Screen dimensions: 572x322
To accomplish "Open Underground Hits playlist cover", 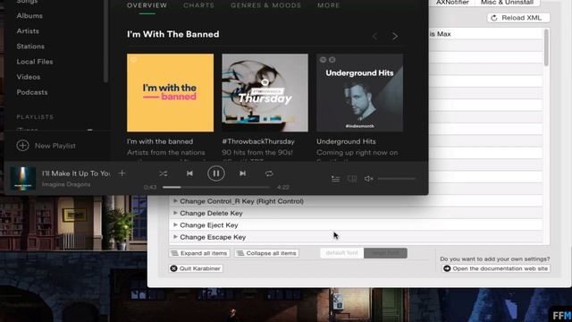I will (359, 93).
